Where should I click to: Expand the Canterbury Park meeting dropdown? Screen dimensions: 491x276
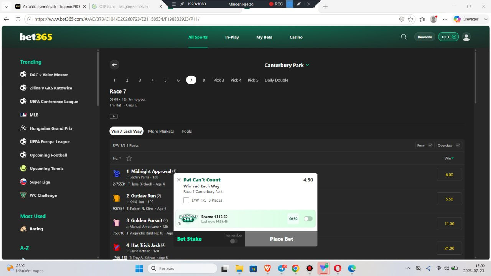(287, 65)
